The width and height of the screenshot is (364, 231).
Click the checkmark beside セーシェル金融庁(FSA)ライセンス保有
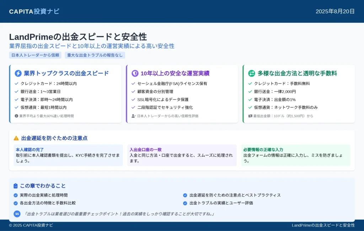click(133, 84)
